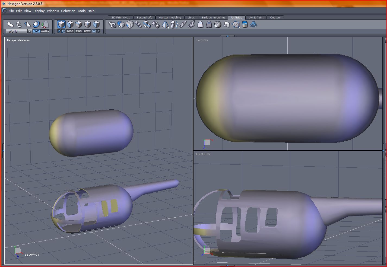Click the second chain link icon
387x267 pixels.
click(191, 25)
